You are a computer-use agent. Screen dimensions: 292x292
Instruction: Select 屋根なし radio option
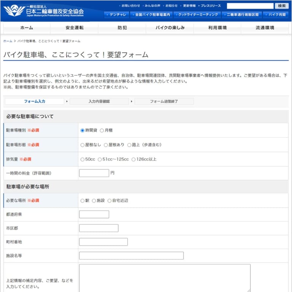82,145
